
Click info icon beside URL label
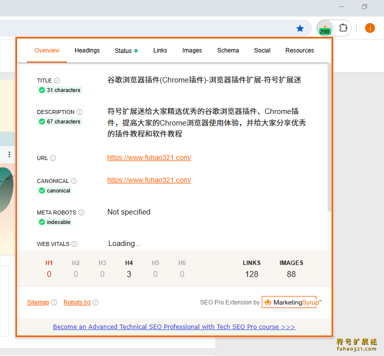53,158
